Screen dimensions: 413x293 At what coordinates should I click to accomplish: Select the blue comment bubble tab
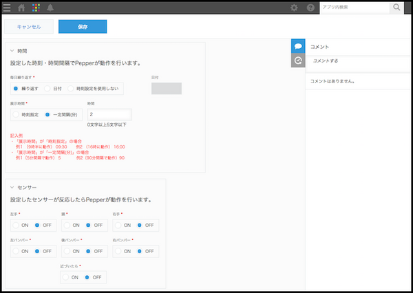coord(298,46)
